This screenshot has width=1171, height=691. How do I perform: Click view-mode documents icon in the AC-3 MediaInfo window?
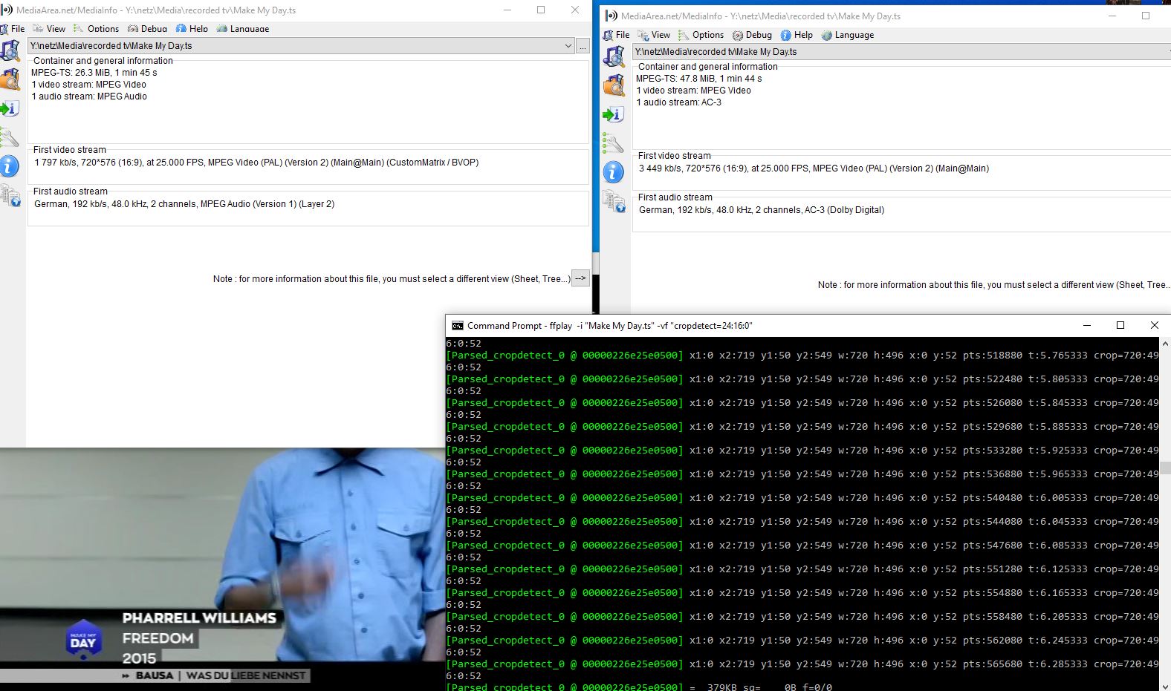(614, 201)
